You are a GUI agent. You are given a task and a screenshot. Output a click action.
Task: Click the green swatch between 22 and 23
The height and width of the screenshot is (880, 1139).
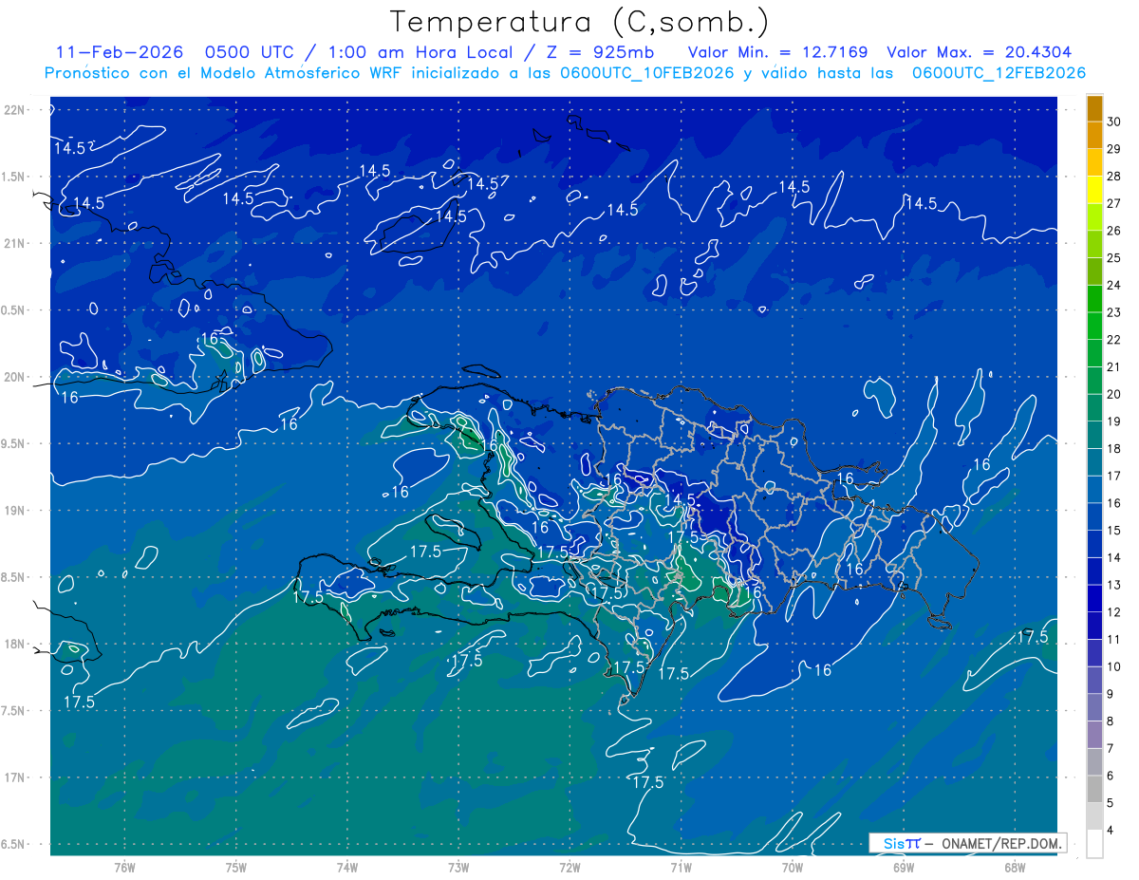[1094, 327]
